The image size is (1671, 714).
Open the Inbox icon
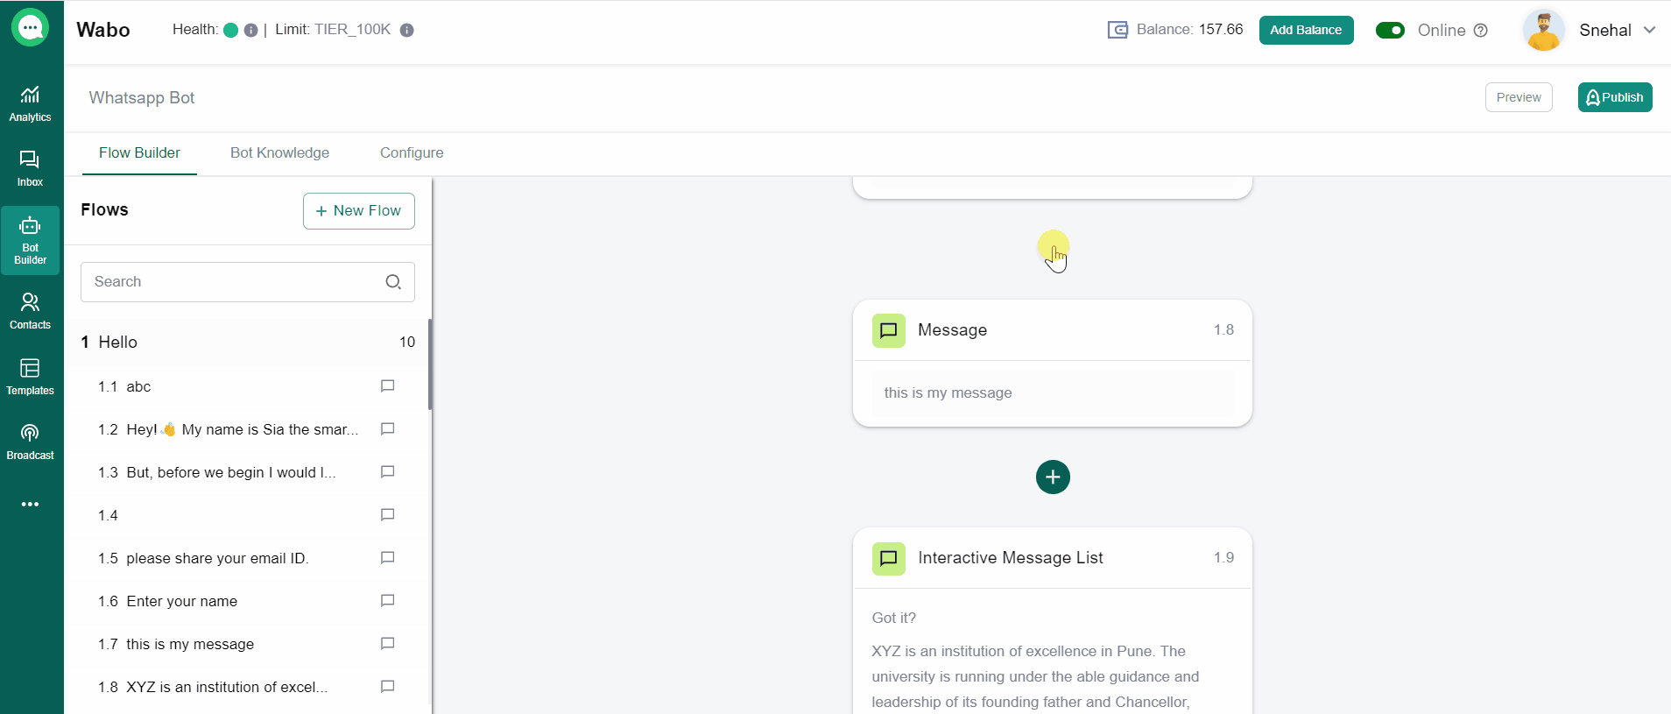(30, 168)
